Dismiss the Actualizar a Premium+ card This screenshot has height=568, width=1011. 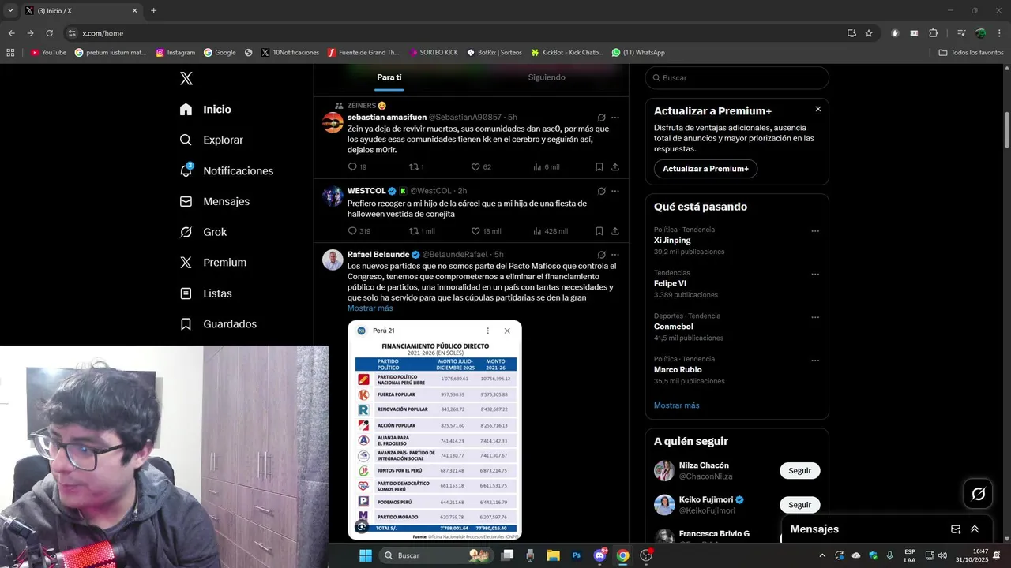click(x=818, y=109)
